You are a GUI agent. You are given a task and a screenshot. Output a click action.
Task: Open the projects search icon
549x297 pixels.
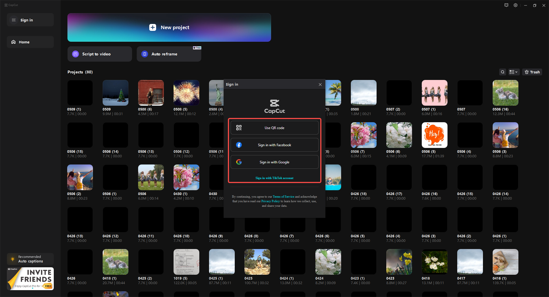click(503, 72)
